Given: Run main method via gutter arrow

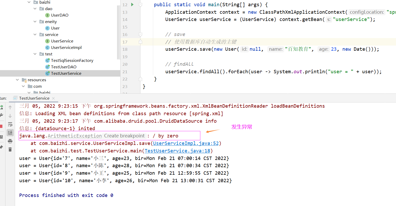Looking at the screenshot, I should point(132,4).
